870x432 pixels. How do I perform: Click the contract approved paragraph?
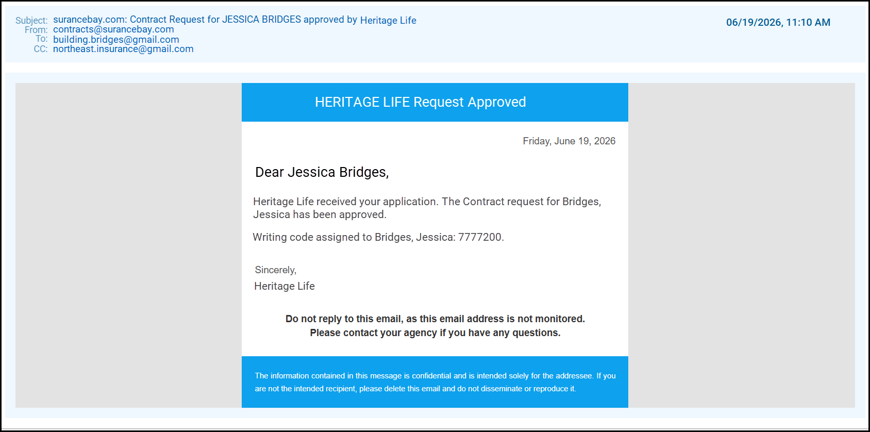point(427,208)
